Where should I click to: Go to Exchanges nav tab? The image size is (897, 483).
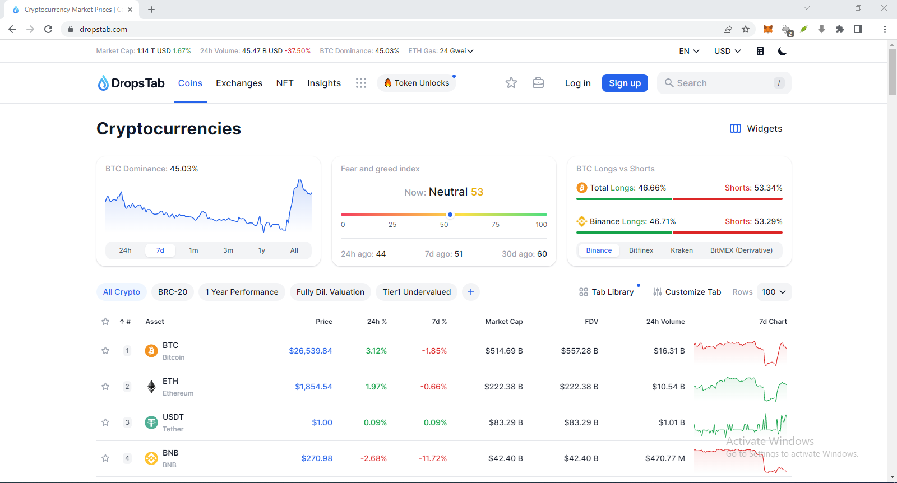[x=239, y=83]
